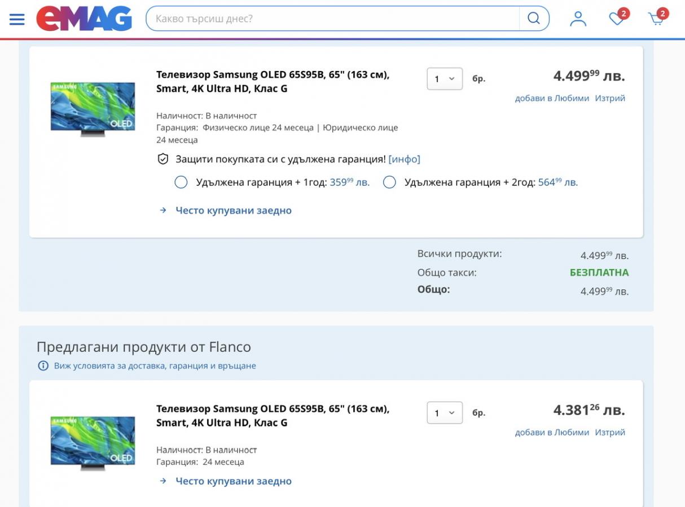Viewport: 685px width, 507px height.
Task: Open quantity dropdown for first TV
Action: click(445, 79)
